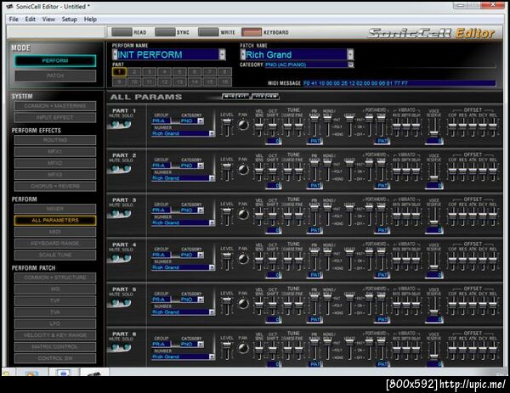This screenshot has height=393, width=510.
Task: Open the PATCH NAME dropdown arrow
Action: pos(350,54)
